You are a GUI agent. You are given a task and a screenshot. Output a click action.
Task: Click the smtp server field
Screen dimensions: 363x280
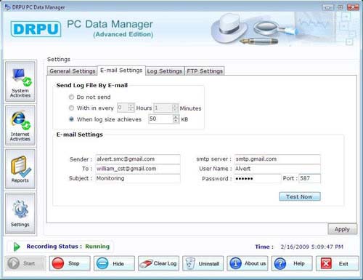tap(277, 159)
